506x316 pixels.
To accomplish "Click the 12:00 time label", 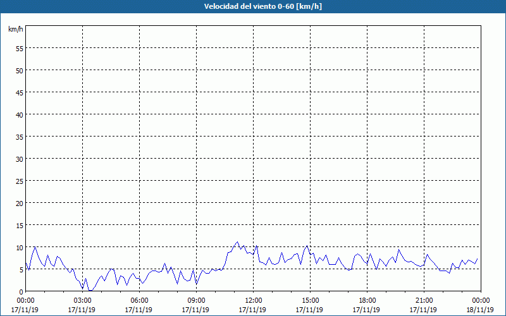I will coord(254,301).
